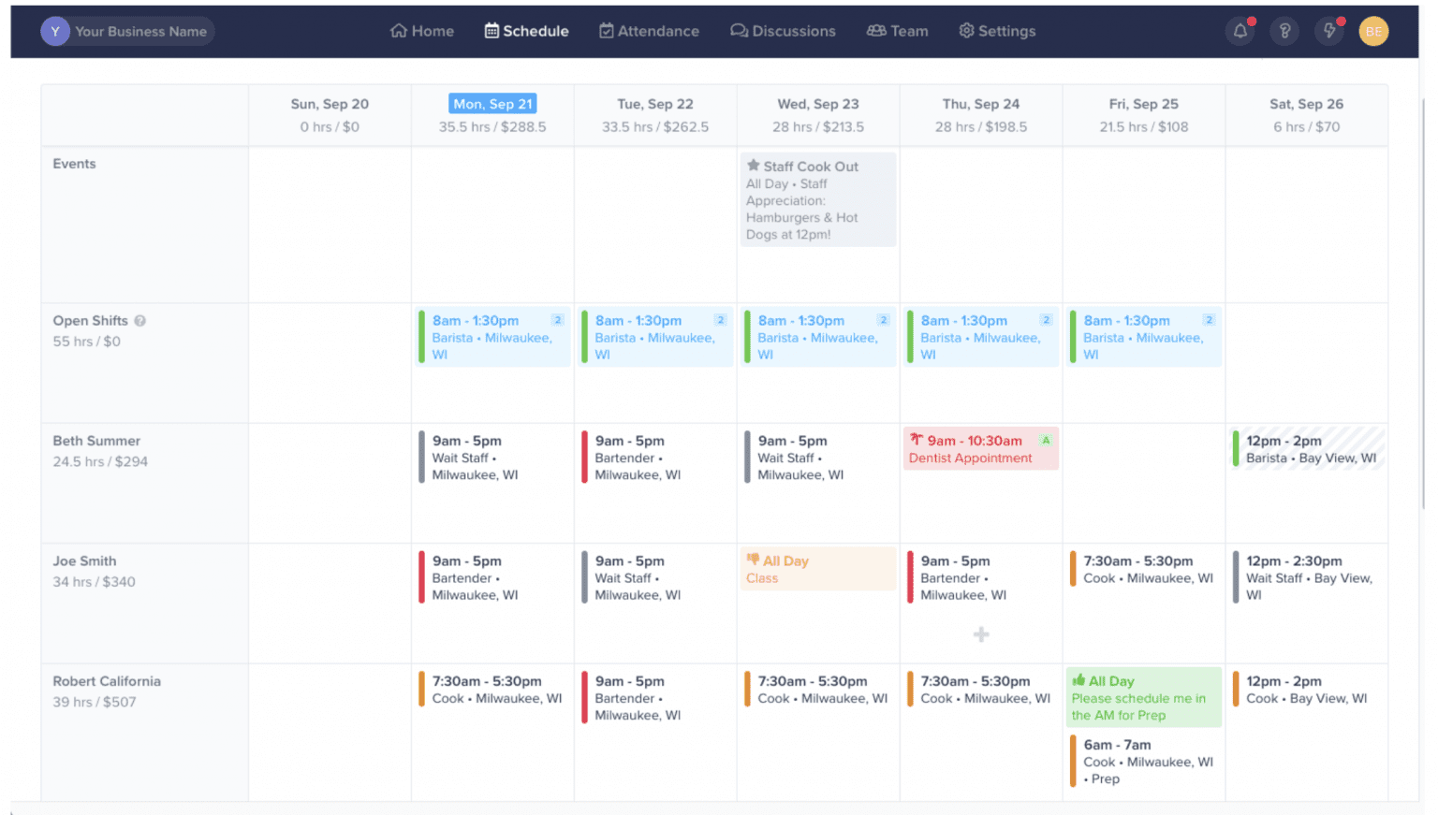Viewport: 1438px width, 815px height.
Task: Click the Your Business Name button
Action: click(x=126, y=31)
